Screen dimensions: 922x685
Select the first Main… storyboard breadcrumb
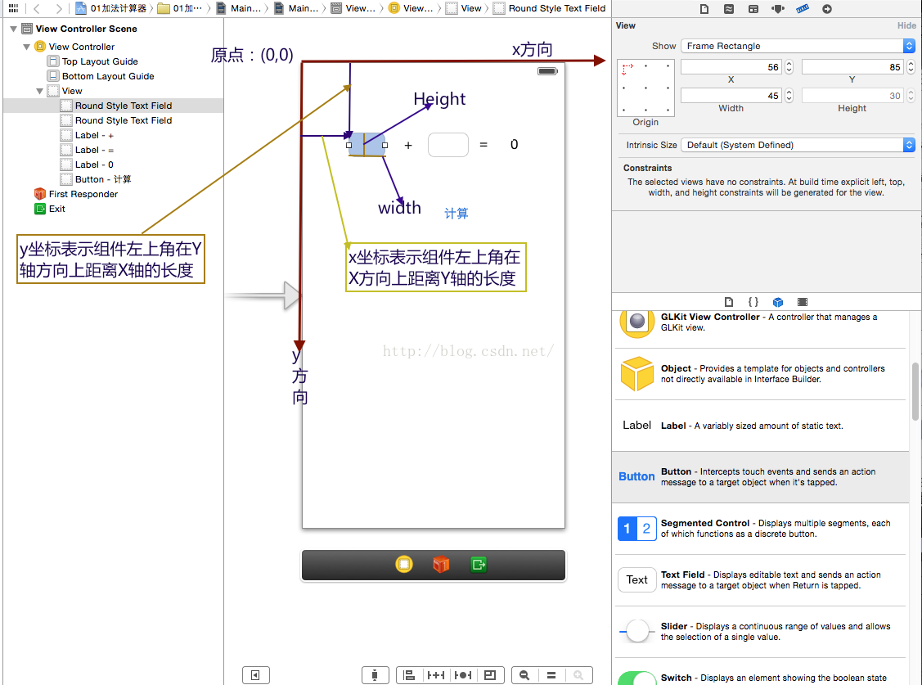tap(238, 8)
